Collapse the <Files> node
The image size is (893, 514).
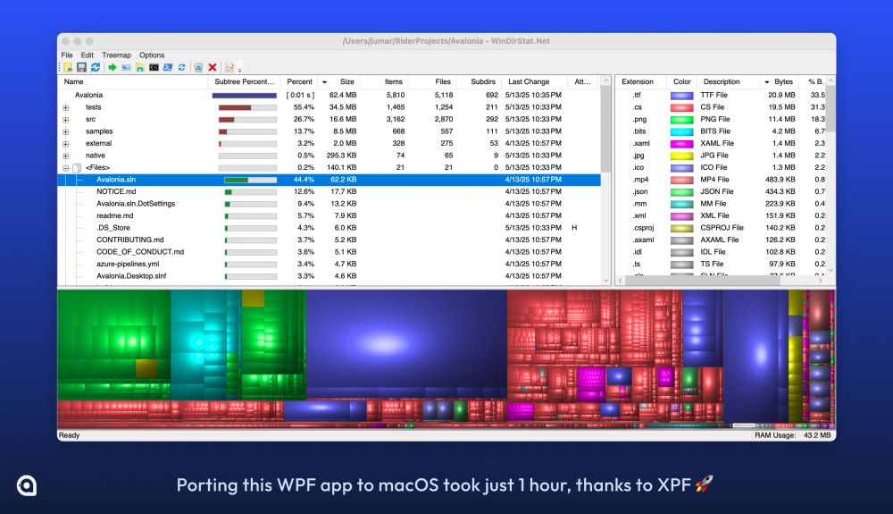click(65, 167)
